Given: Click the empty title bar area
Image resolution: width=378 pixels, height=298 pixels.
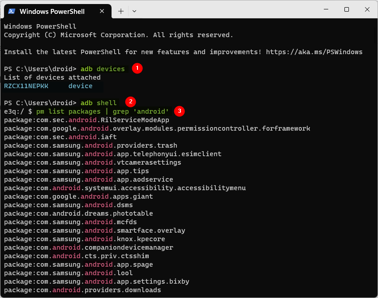Looking at the screenshot, I should point(224,10).
